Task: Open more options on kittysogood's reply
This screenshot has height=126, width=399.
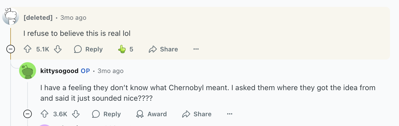Action: 230,114
